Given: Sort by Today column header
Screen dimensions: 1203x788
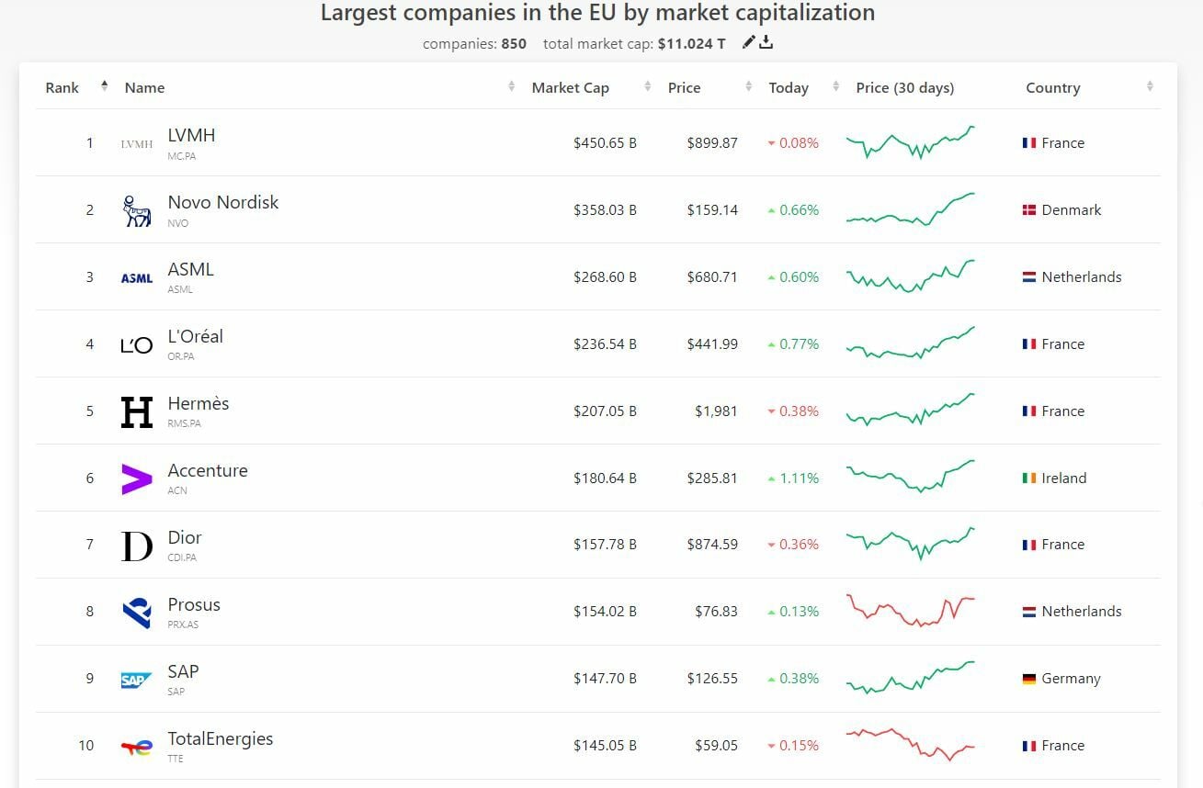Looking at the screenshot, I should pos(789,88).
